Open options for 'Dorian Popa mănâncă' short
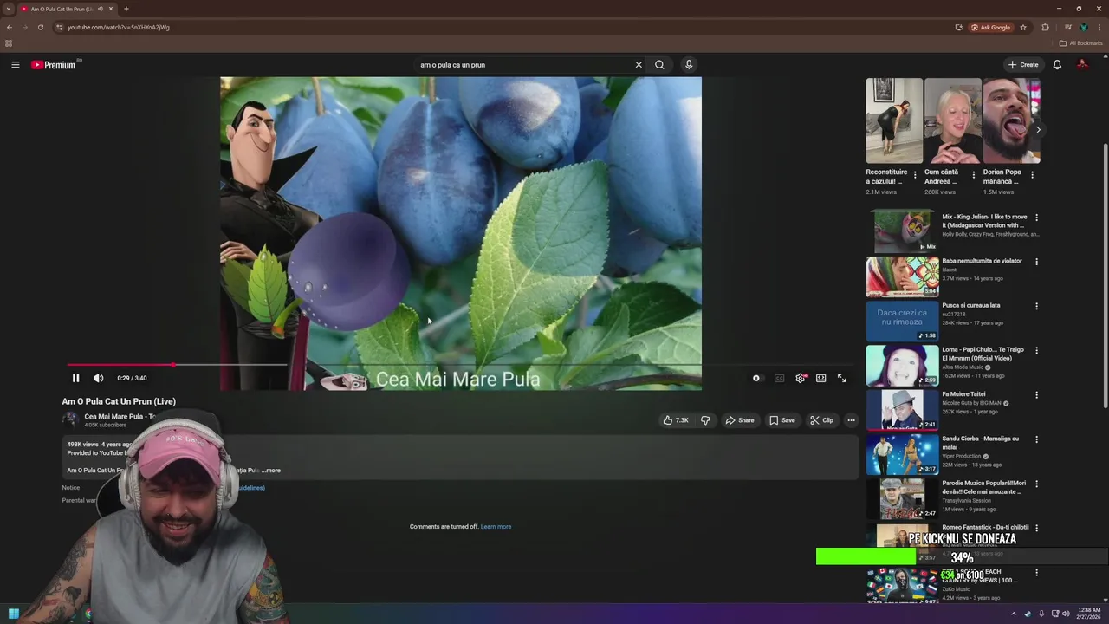This screenshot has width=1109, height=624. 1032,174
